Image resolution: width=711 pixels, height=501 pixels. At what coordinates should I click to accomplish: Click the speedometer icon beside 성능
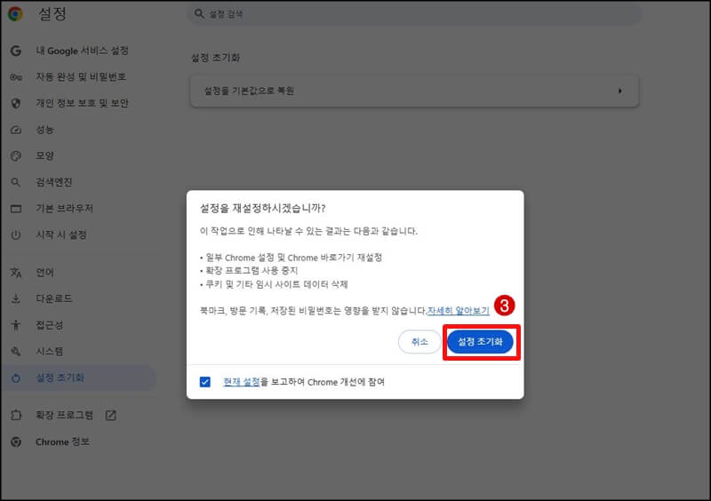pos(16,130)
